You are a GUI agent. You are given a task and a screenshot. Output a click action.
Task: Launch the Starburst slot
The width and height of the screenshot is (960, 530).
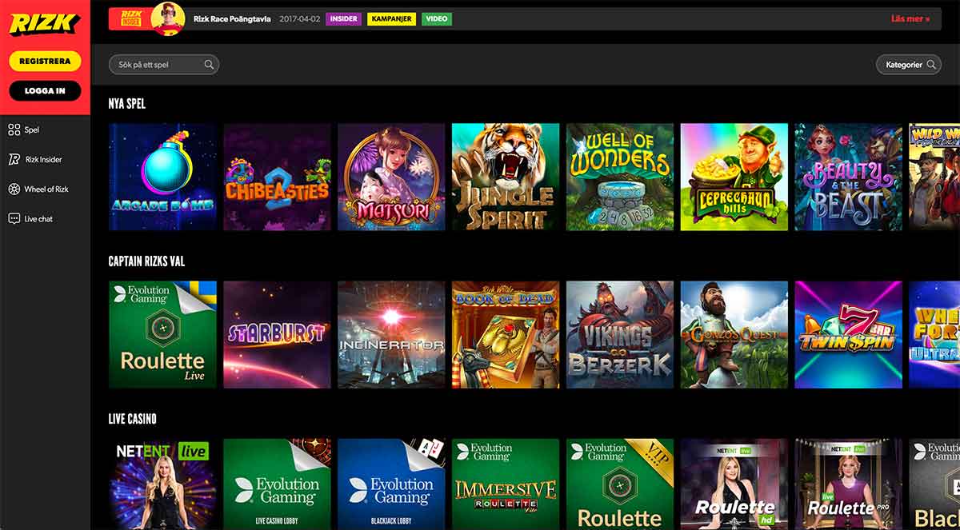[x=277, y=334]
